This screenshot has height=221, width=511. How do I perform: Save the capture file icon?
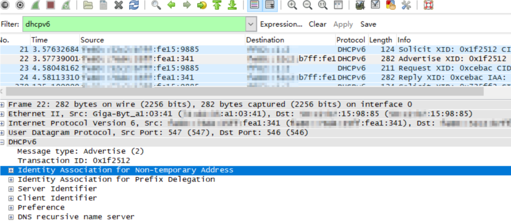103,5
